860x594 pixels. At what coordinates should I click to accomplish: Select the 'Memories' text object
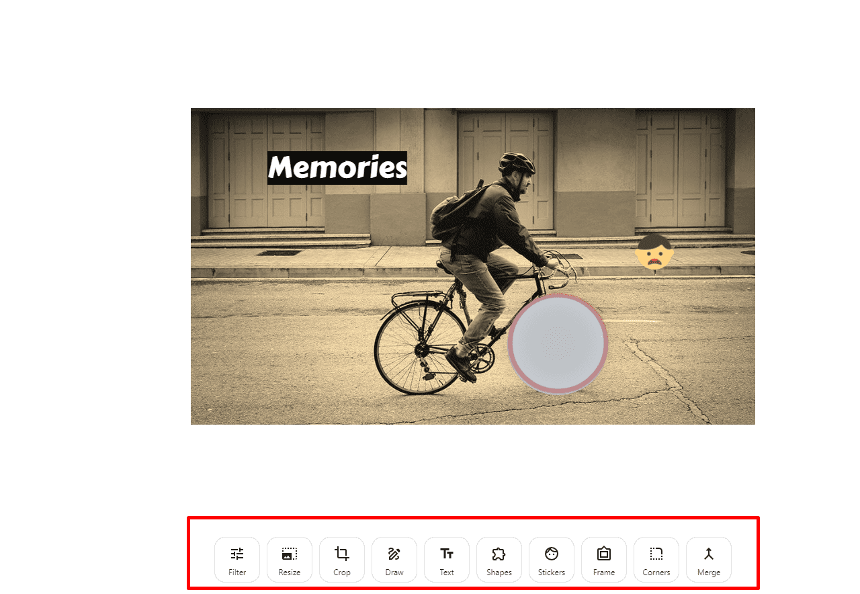[337, 168]
